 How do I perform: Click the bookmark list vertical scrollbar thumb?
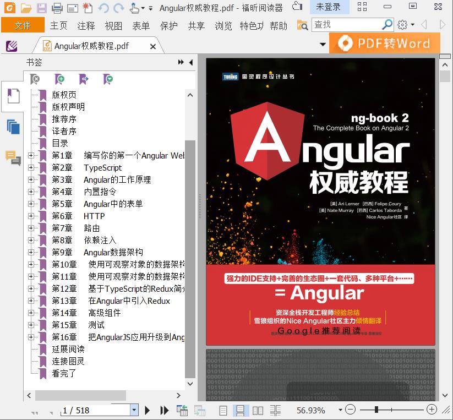[x=190, y=259]
